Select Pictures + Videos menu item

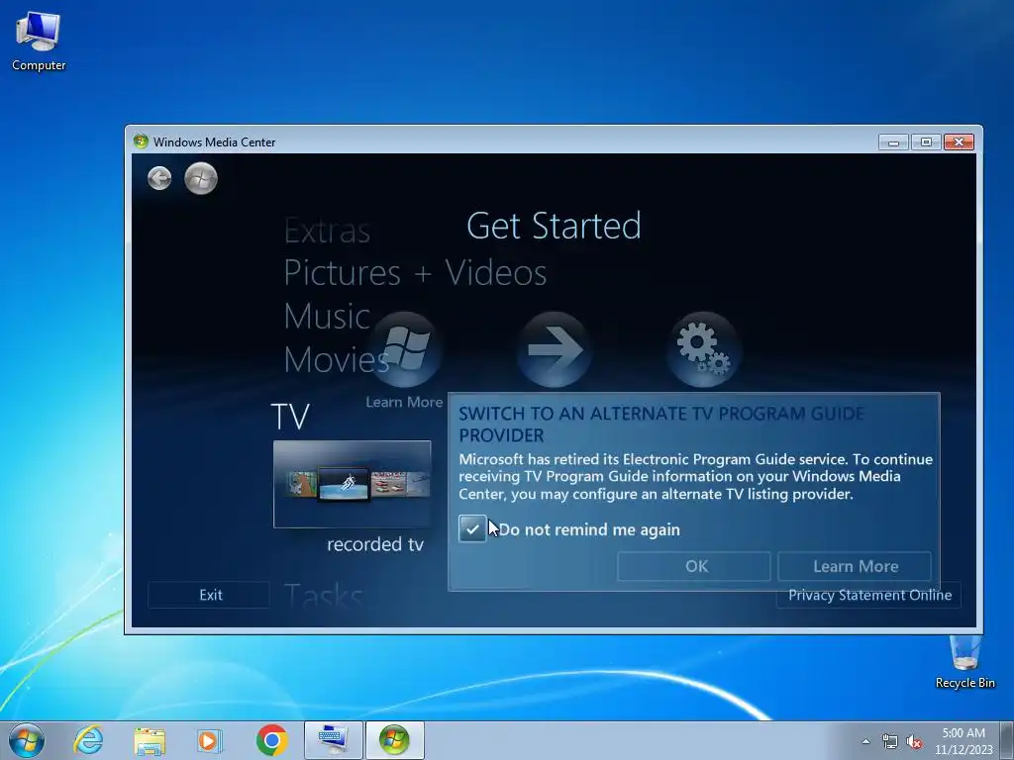tap(415, 273)
